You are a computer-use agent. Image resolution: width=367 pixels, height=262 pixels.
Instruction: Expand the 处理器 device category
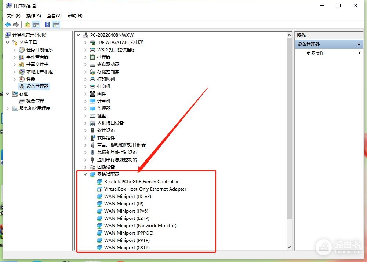[86, 57]
